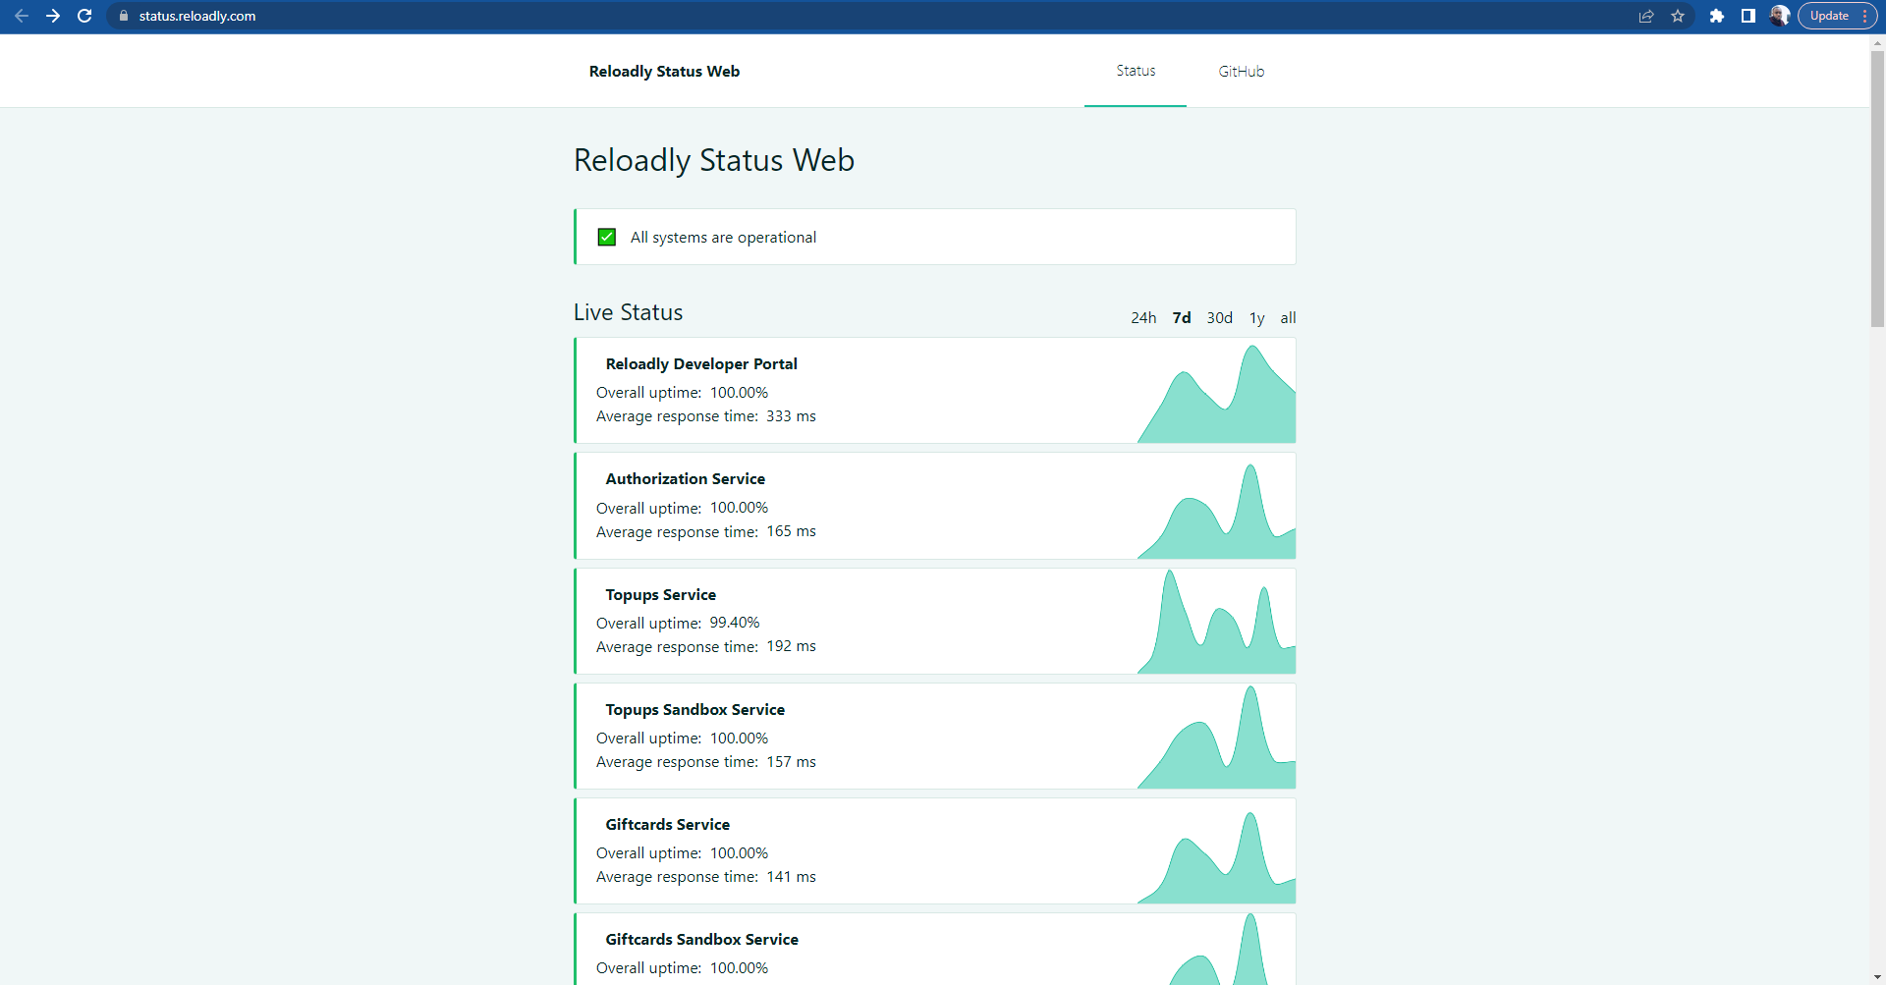Click the 141 ms average response time

791,877
